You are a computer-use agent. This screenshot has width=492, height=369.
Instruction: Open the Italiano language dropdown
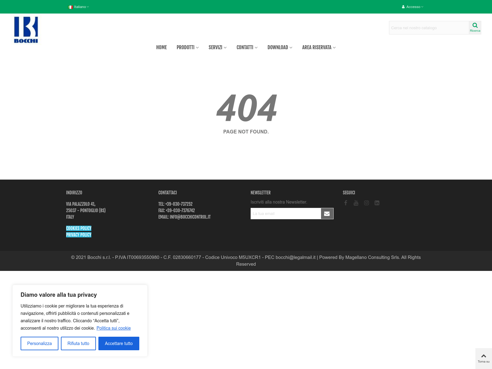pos(78,7)
